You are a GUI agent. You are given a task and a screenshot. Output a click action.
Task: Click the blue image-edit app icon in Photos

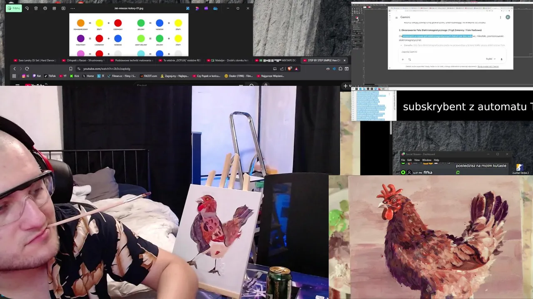point(188,8)
